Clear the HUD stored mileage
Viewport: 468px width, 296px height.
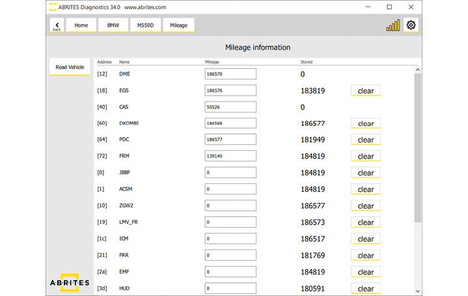pos(365,288)
